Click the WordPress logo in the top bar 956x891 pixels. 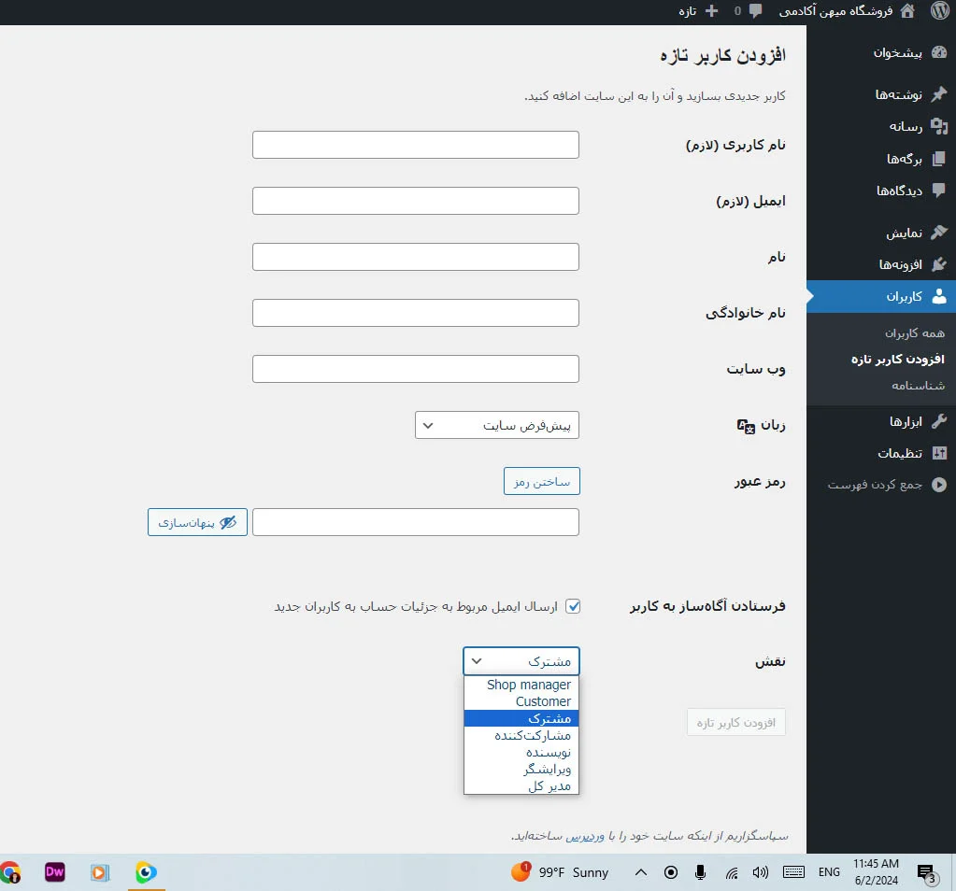[940, 11]
